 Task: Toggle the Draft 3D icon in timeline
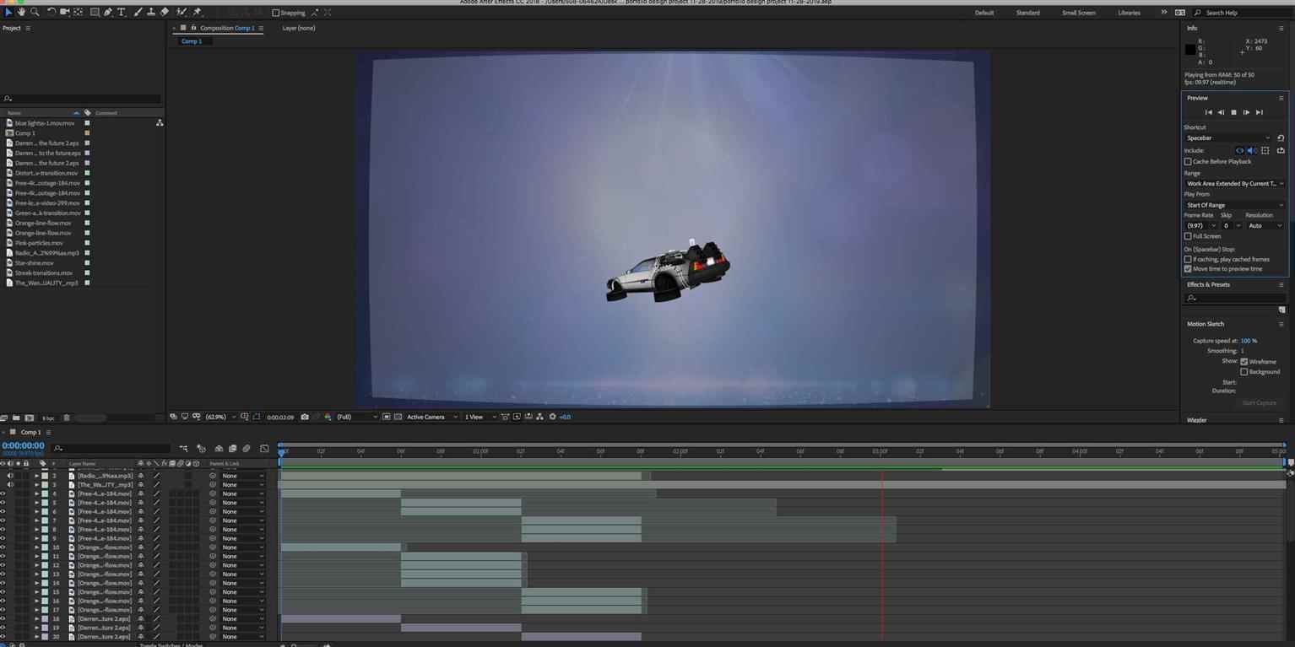[201, 449]
